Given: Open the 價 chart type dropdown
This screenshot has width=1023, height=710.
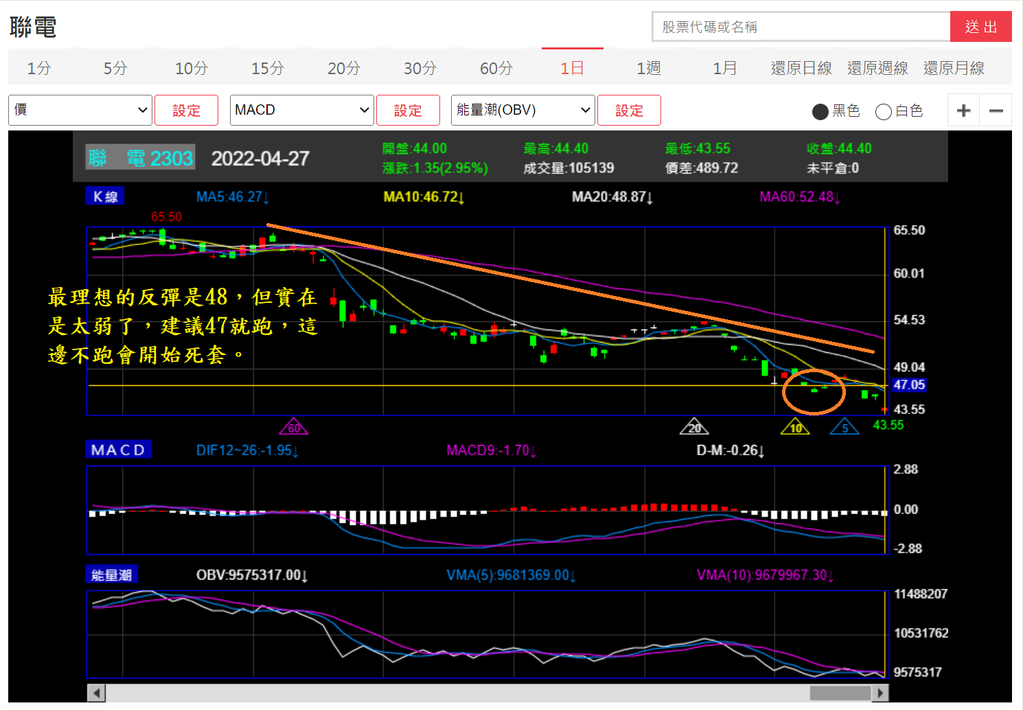Looking at the screenshot, I should [x=80, y=110].
